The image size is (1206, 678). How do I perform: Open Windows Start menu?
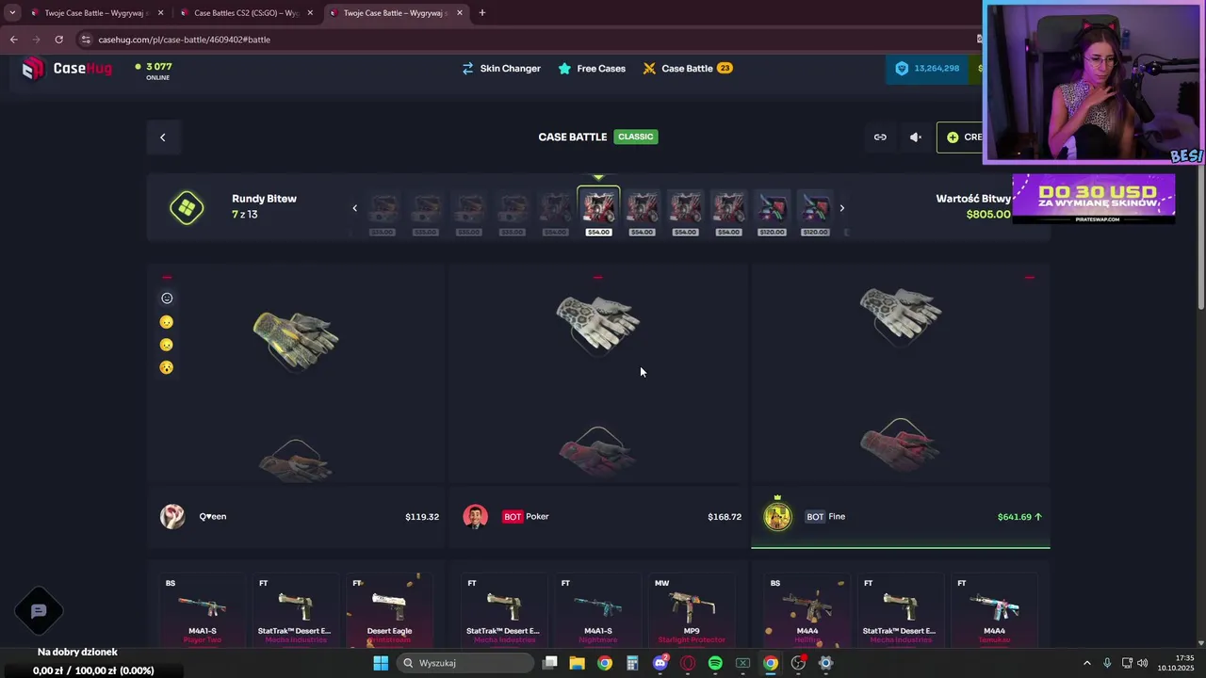pyautogui.click(x=381, y=663)
